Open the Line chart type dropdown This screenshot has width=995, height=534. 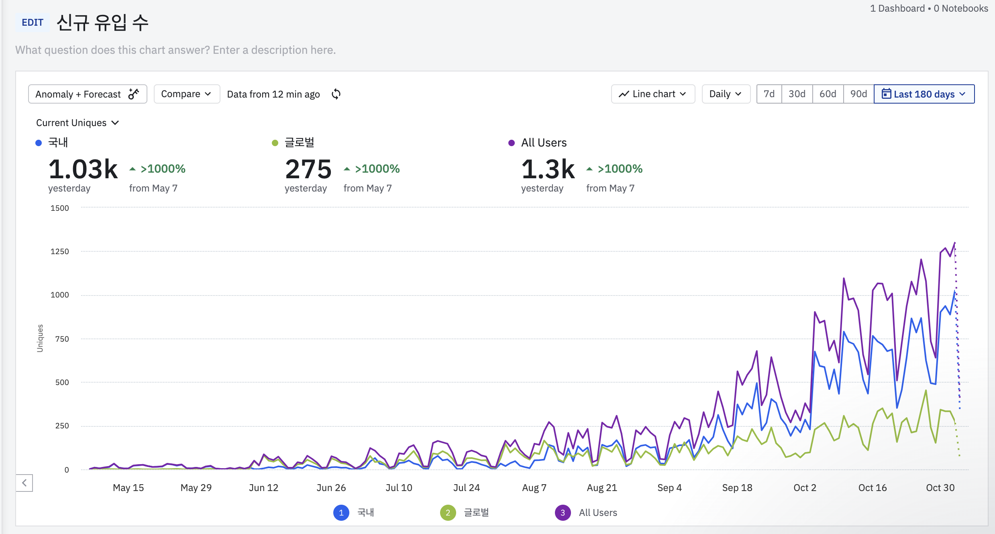pyautogui.click(x=653, y=94)
